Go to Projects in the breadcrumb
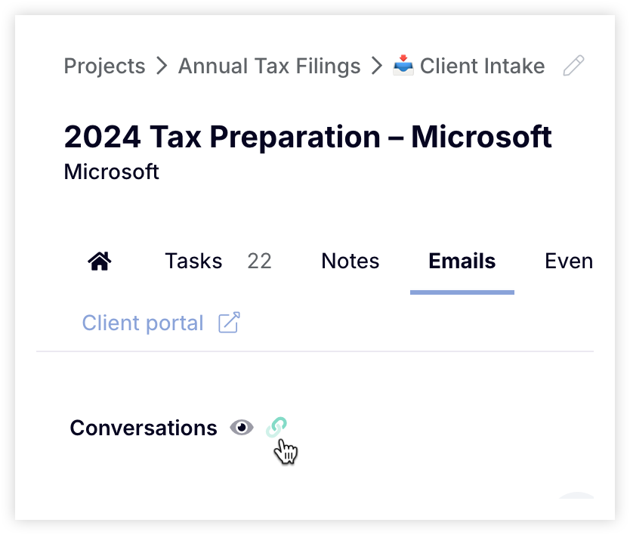 pos(104,66)
